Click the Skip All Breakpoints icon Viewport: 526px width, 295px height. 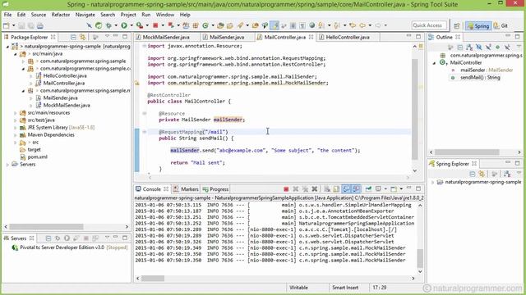pyautogui.click(x=90, y=25)
